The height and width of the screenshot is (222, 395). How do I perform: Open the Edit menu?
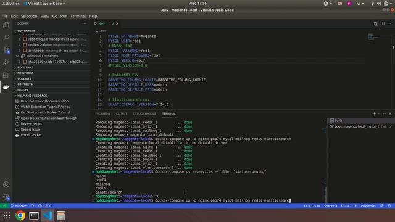[x=14, y=16]
